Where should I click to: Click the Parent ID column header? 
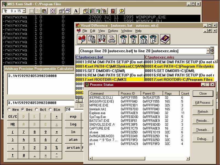coord(152,93)
